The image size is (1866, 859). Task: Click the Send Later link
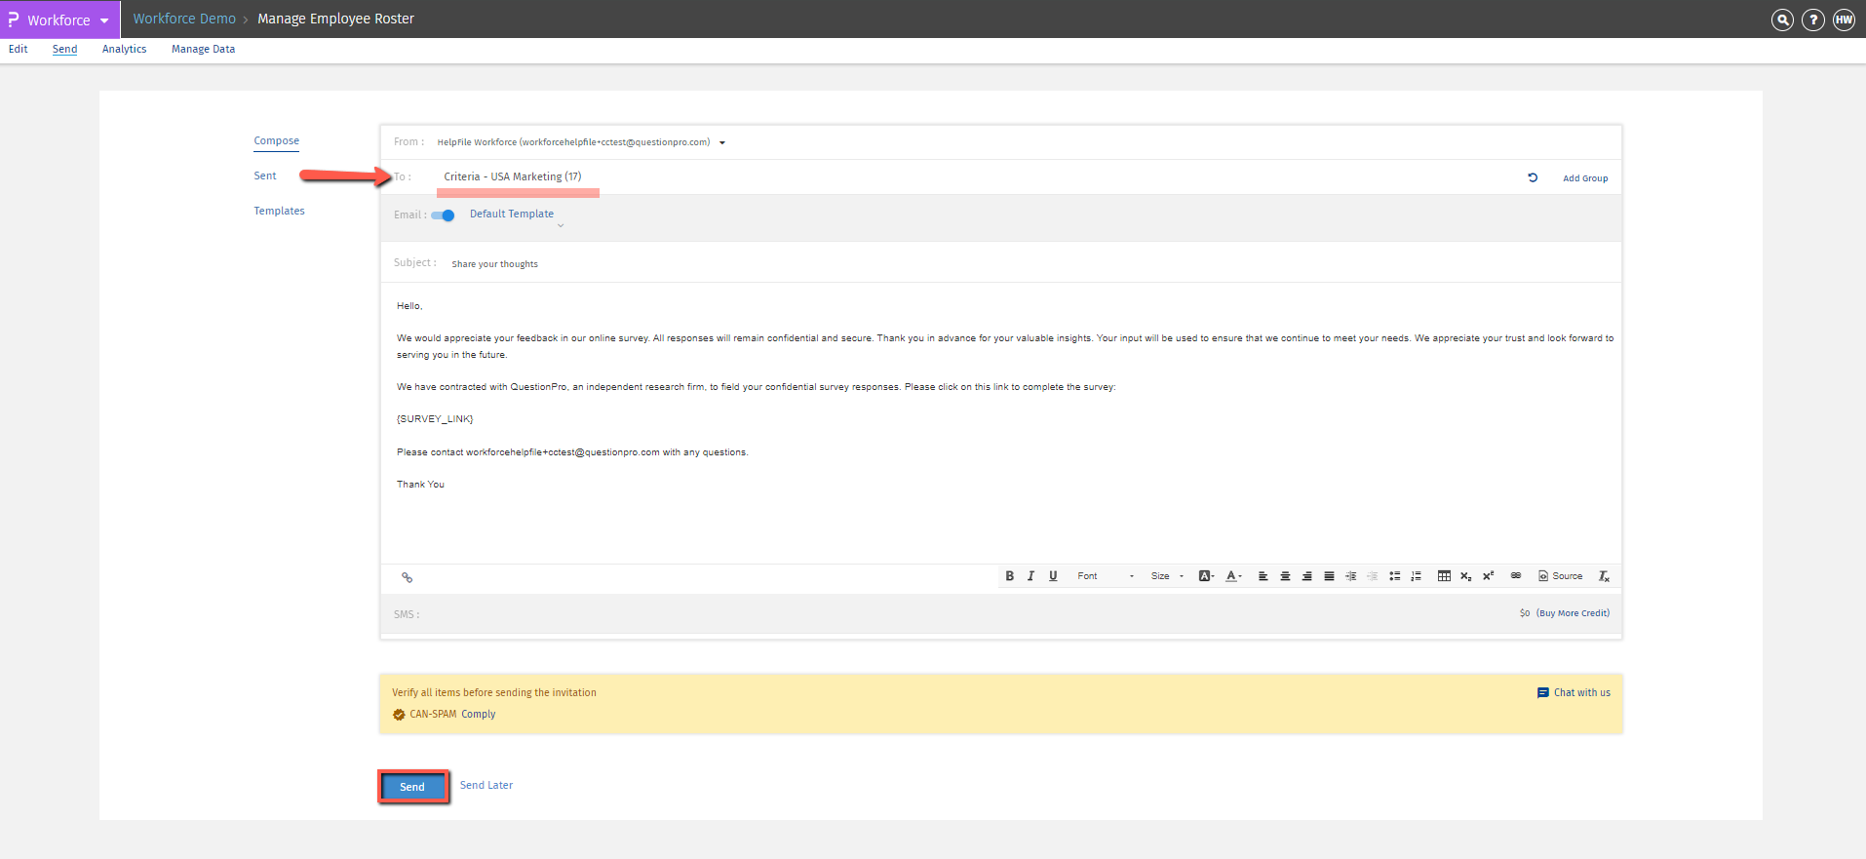[x=486, y=785]
